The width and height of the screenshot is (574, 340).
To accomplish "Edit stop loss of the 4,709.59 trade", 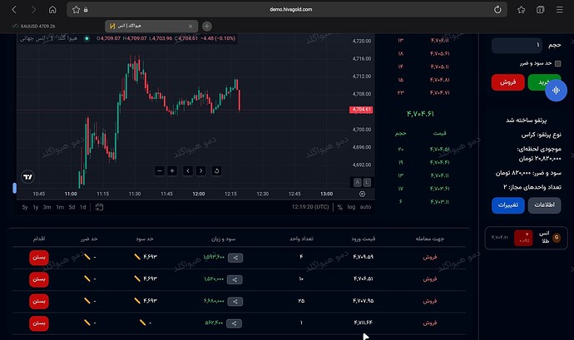I will click(x=87, y=257).
